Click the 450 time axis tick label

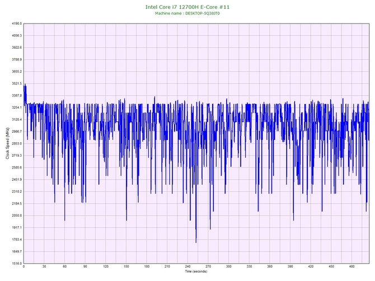click(x=331, y=266)
